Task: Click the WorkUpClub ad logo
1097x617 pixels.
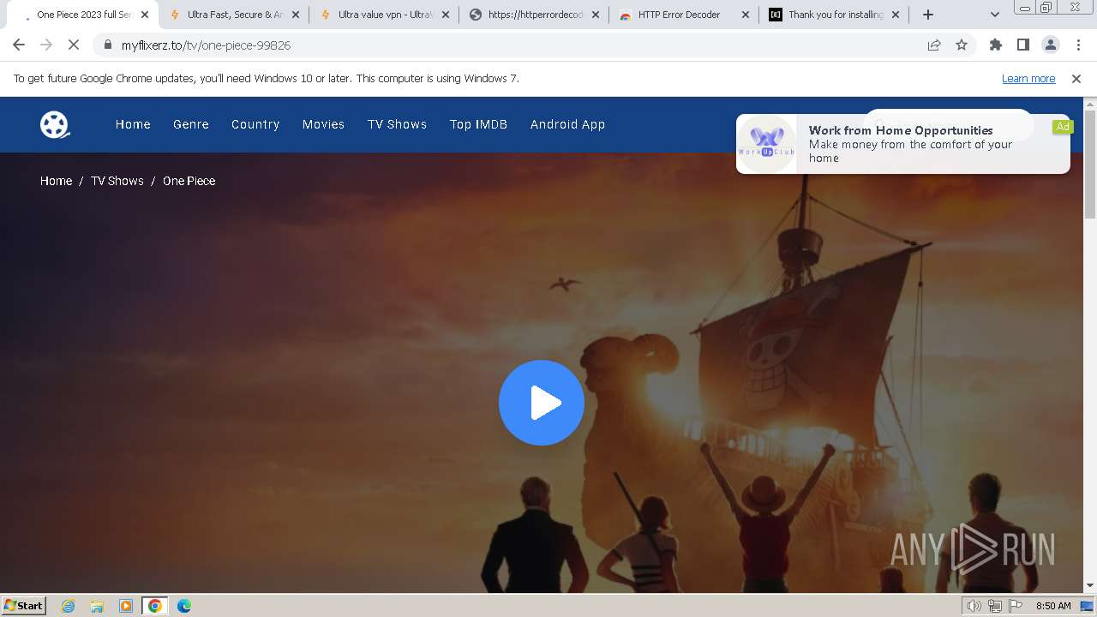Action: point(767,144)
